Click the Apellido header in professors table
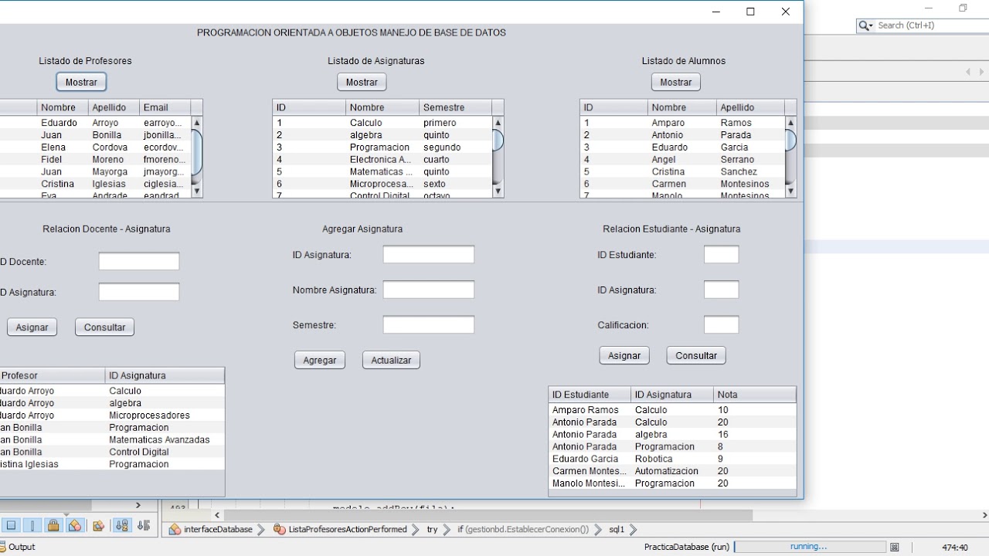The image size is (989, 556). click(114, 107)
